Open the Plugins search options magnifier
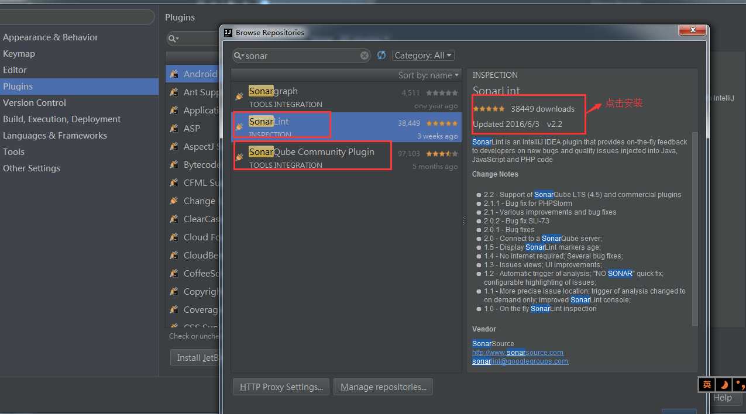This screenshot has width=746, height=414. [x=174, y=39]
